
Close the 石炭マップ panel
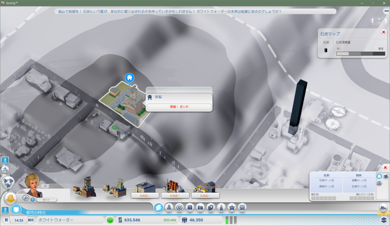[x=384, y=32]
